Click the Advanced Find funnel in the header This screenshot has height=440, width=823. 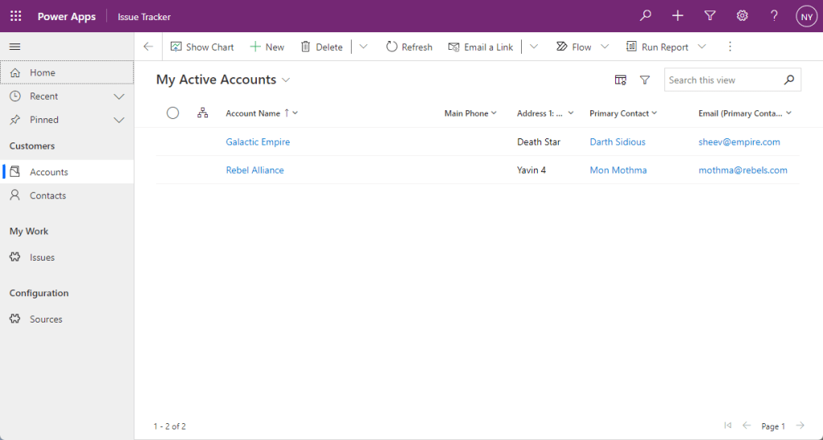tap(709, 16)
